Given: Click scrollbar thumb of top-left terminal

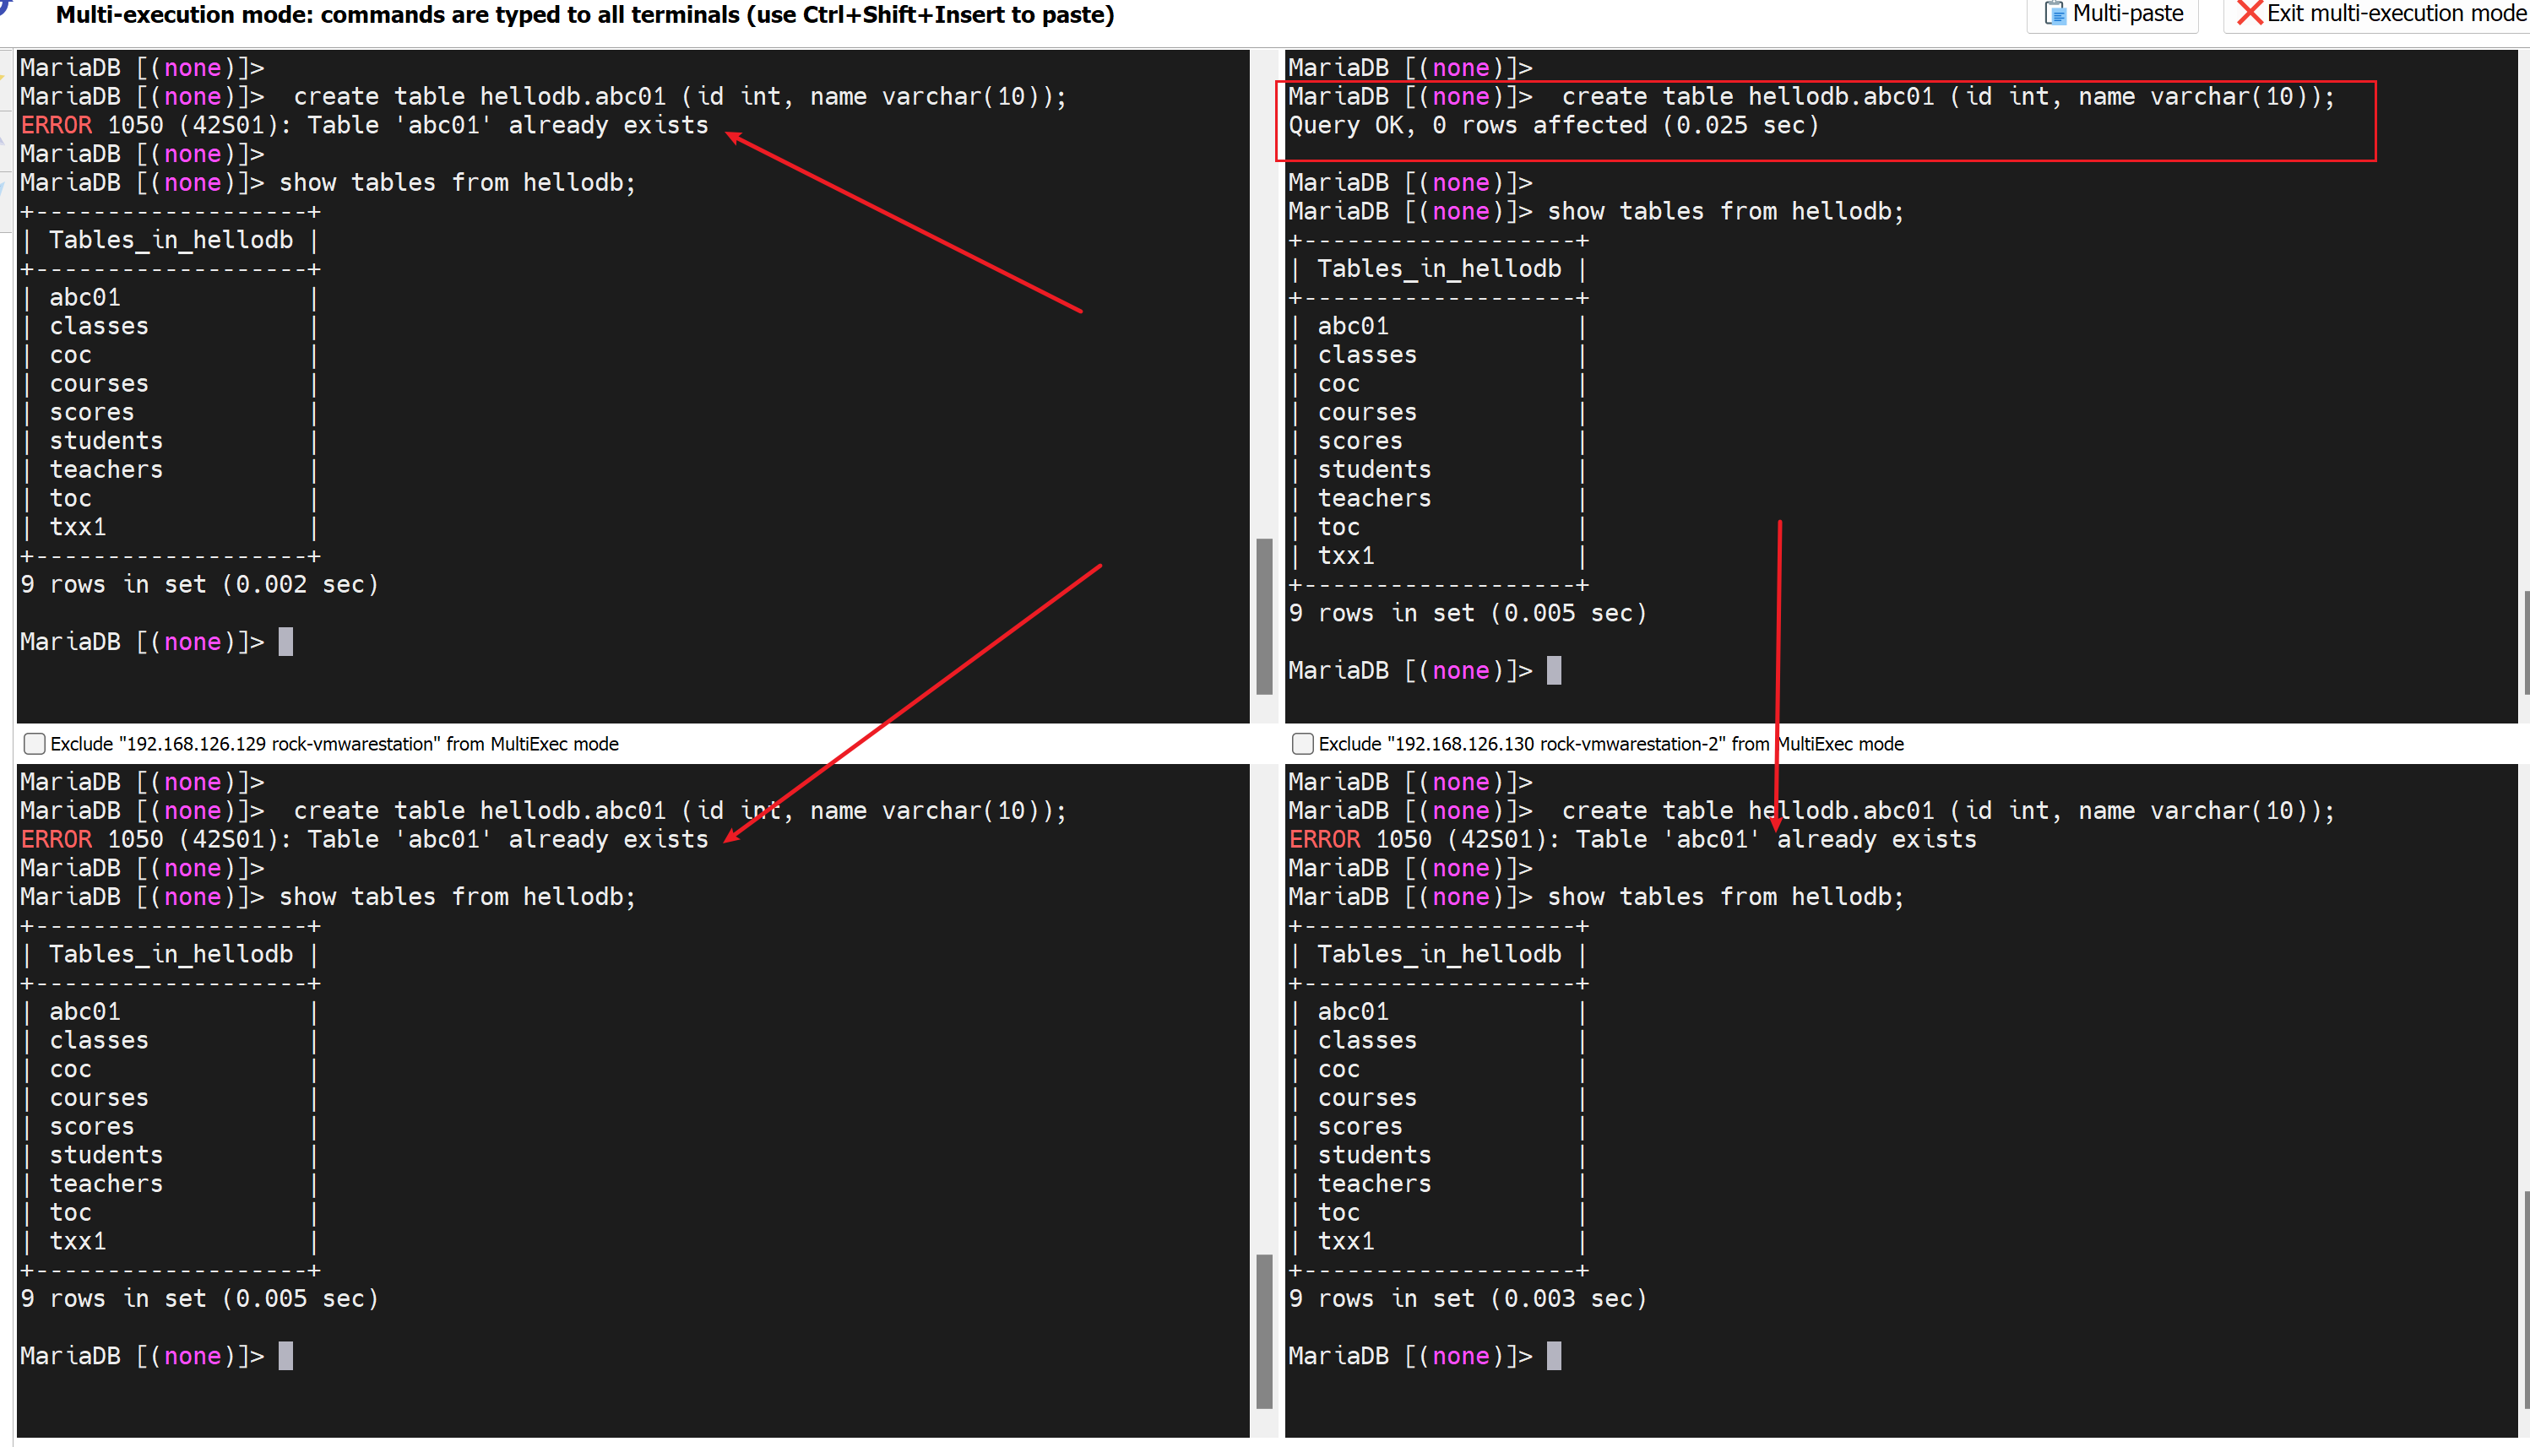Looking at the screenshot, I should (1264, 616).
